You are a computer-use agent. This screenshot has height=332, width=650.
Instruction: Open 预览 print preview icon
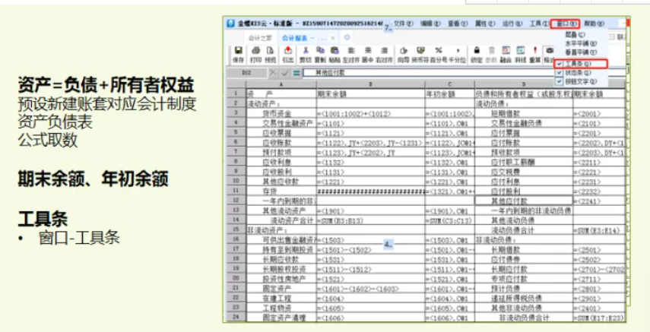tap(271, 51)
